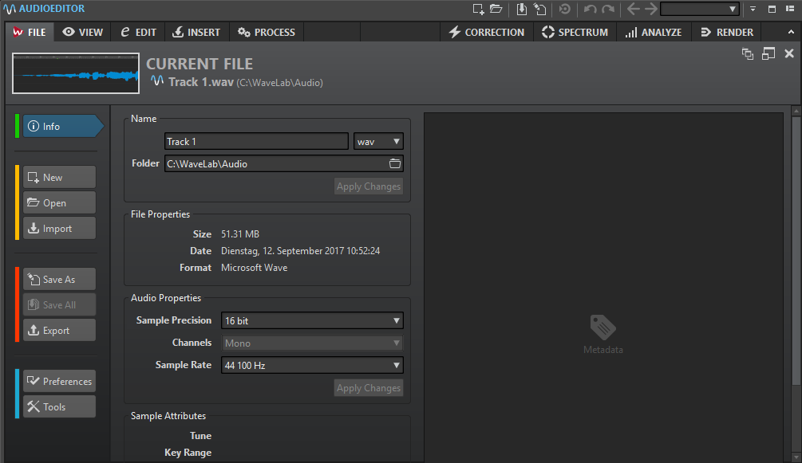Click the Track 1 name input field
The height and width of the screenshot is (463, 802).
pos(256,142)
